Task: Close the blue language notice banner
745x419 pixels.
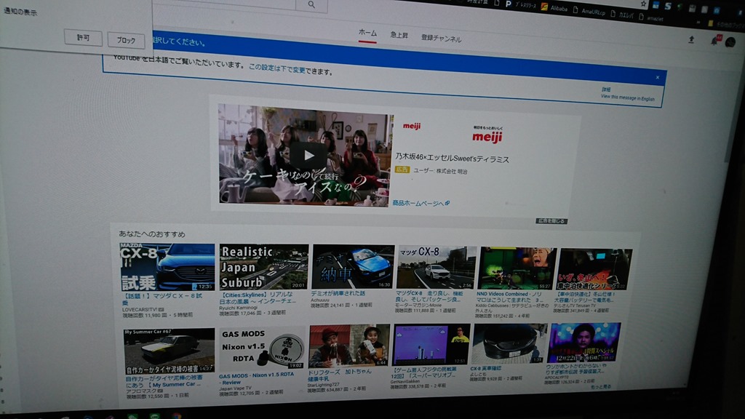Action: (658, 77)
